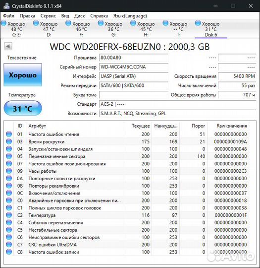
Task: Click standard field ACS-2
Action: (177, 104)
